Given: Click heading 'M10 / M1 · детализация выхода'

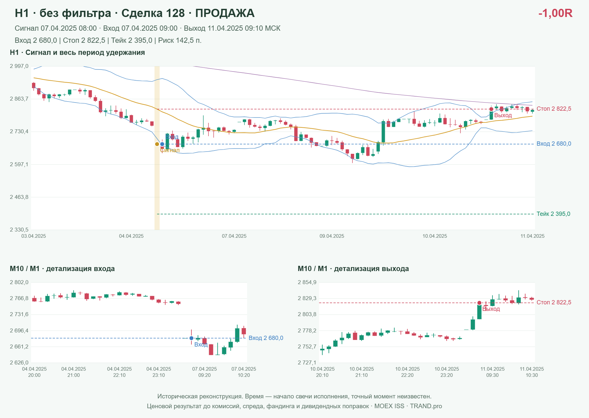Looking at the screenshot, I should point(353,269).
